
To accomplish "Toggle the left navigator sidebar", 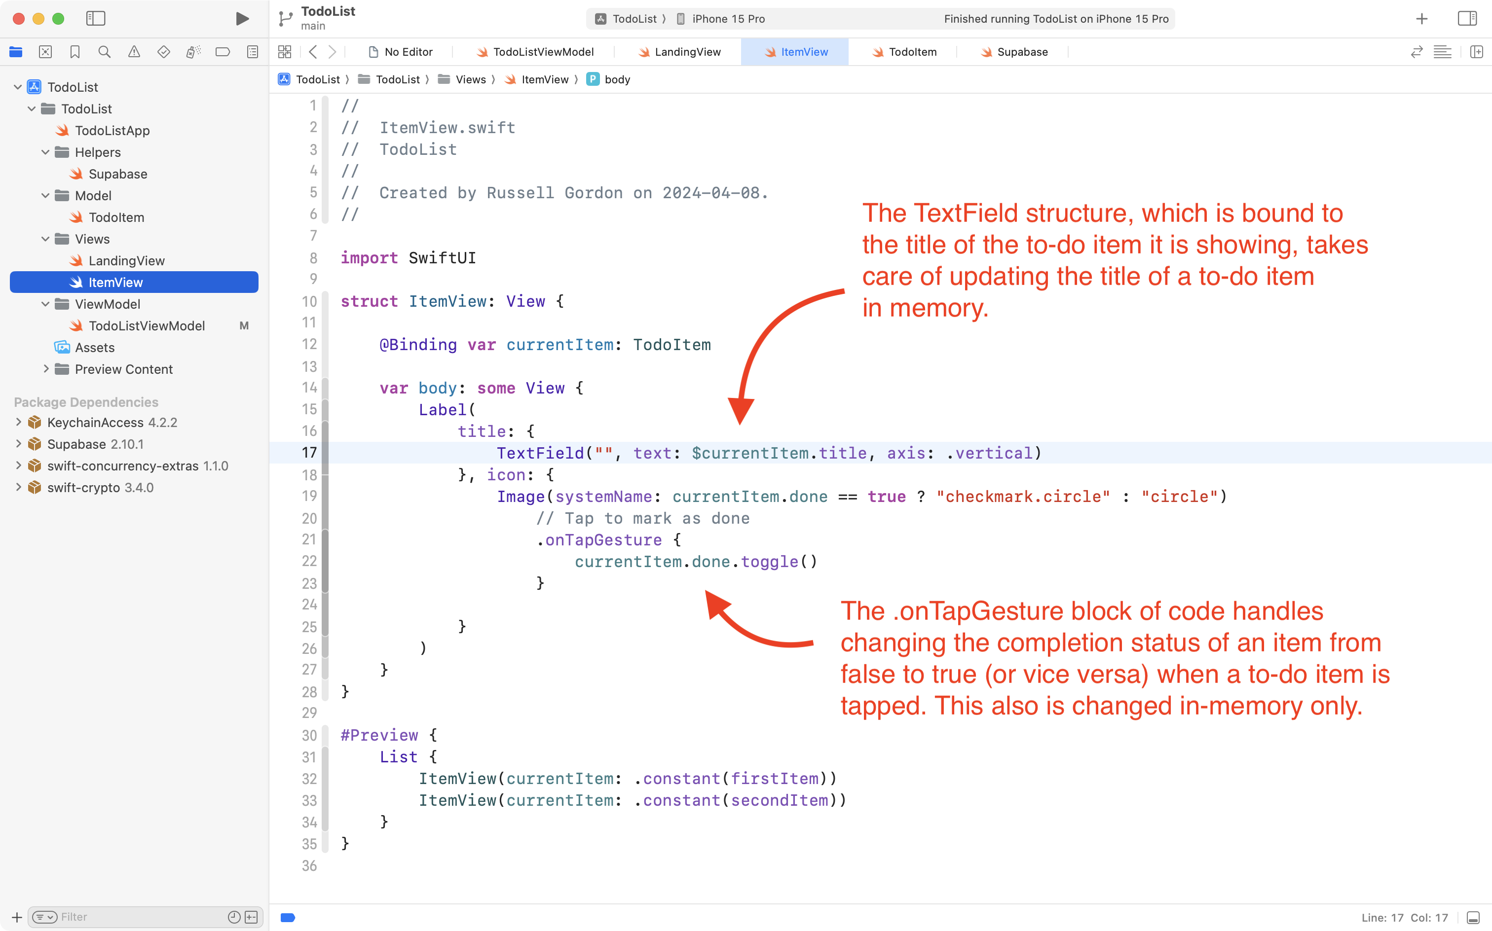I will [96, 18].
